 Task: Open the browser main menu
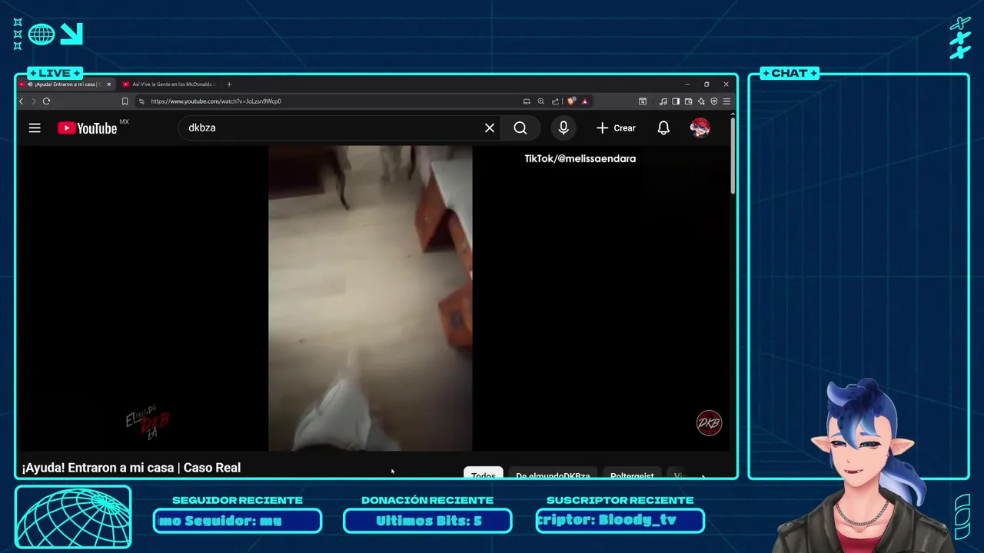(x=726, y=101)
